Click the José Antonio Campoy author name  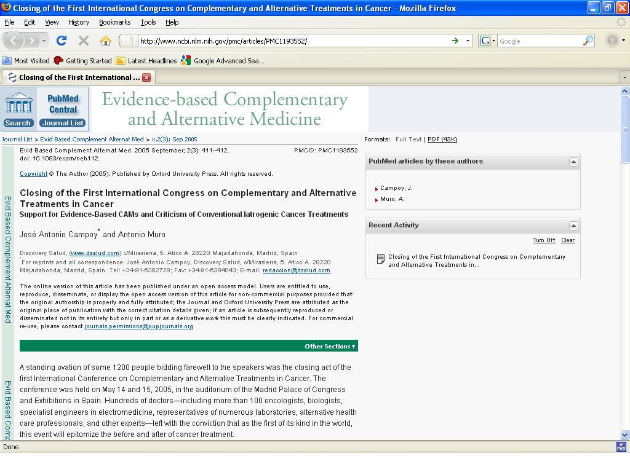58,234
